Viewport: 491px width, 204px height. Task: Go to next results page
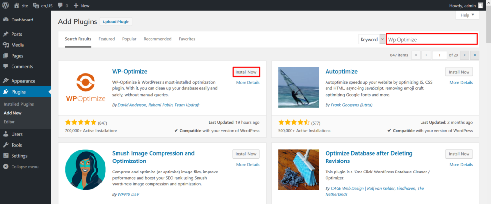(x=464, y=55)
